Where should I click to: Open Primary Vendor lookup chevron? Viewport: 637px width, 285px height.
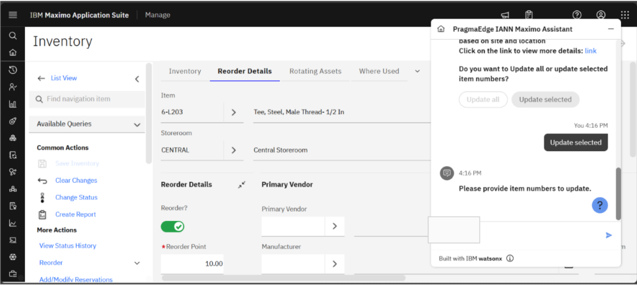[335, 226]
